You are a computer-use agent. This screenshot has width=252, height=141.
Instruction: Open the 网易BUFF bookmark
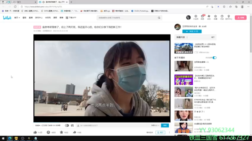coord(160,11)
